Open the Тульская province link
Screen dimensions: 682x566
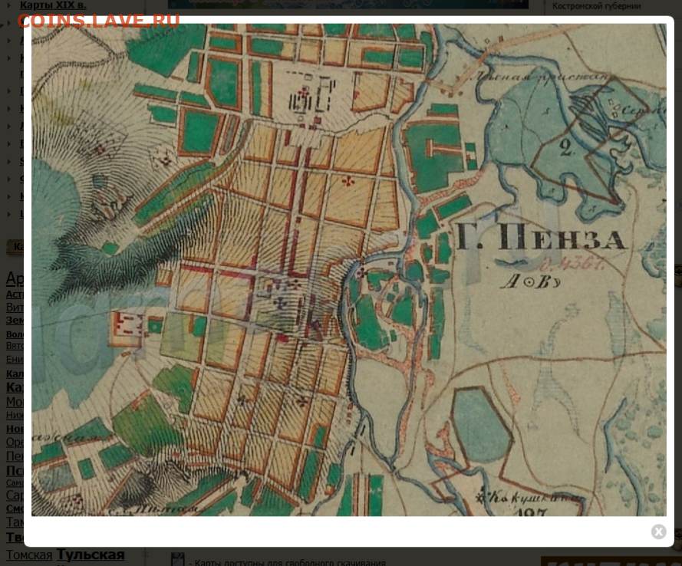[91, 554]
